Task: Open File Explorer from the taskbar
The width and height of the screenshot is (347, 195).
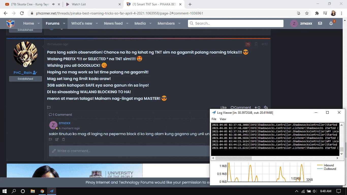Action: click(33, 191)
